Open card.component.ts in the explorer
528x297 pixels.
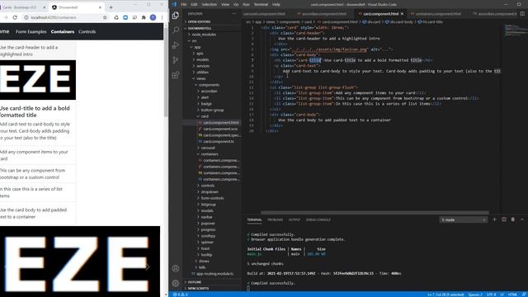219,141
